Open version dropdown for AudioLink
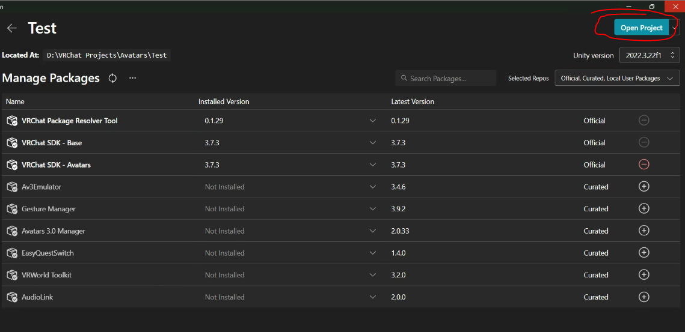 click(x=373, y=297)
